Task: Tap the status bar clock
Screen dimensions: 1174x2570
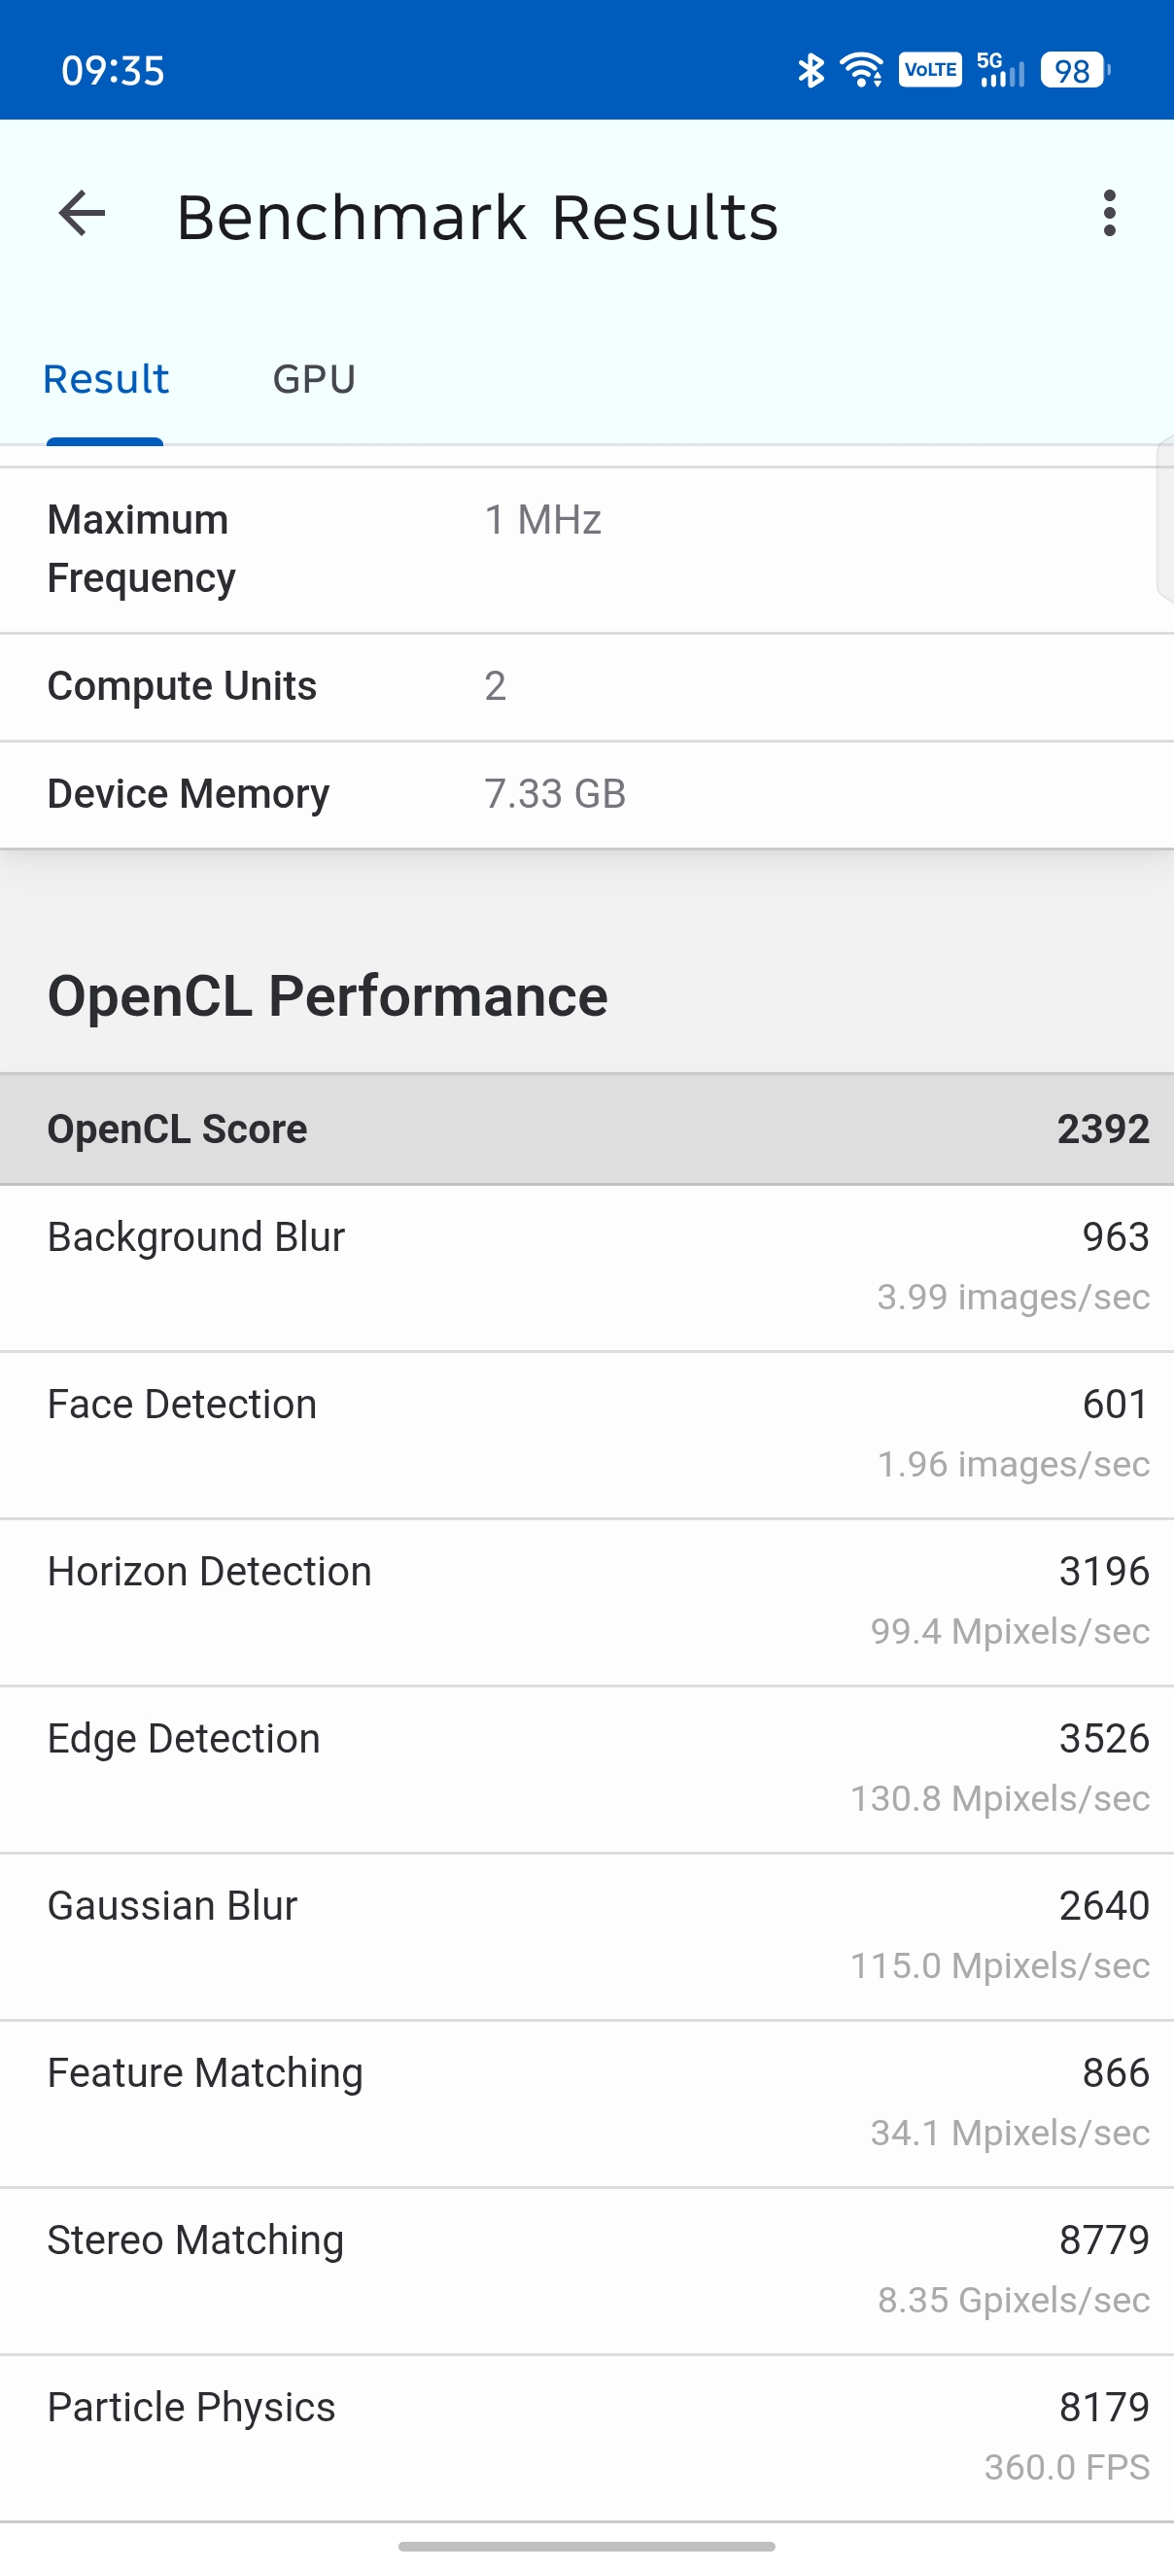Action: point(113,71)
